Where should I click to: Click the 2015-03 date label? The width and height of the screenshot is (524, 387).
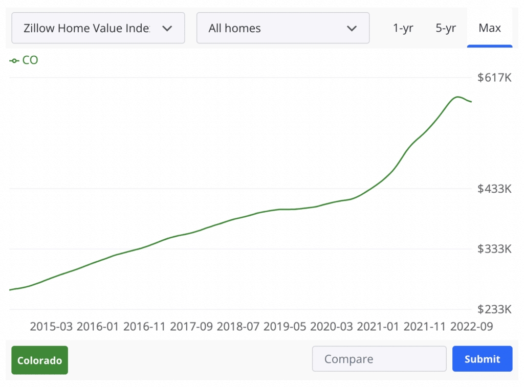(51, 327)
